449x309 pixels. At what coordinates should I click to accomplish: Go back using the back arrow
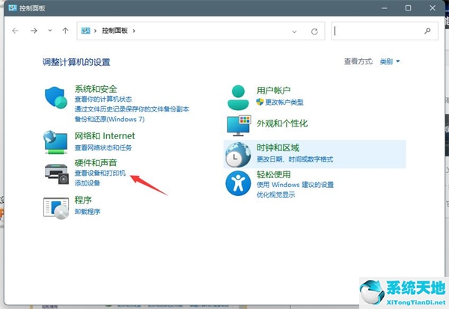(15, 31)
